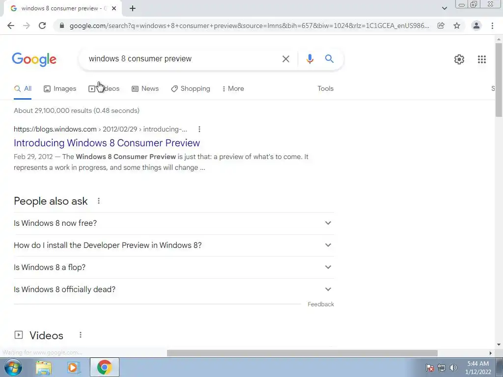Screen dimensions: 503x377
Task: Open the search Tools option
Action: point(325,89)
